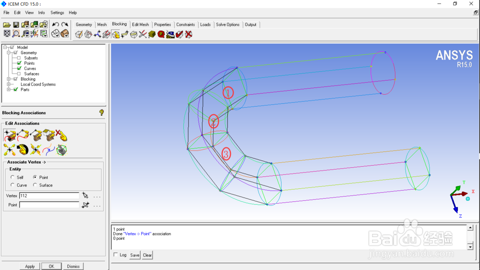This screenshot has width=480, height=270.
Task: Click the Edit Edge icon
Action: pyautogui.click(x=143, y=34)
